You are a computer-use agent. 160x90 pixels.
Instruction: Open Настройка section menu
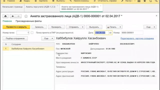[129, 1]
